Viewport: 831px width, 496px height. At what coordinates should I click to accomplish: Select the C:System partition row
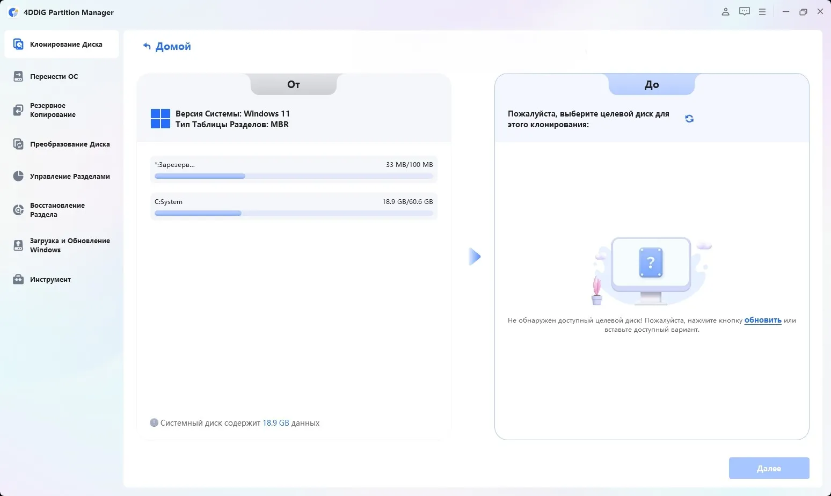point(294,206)
